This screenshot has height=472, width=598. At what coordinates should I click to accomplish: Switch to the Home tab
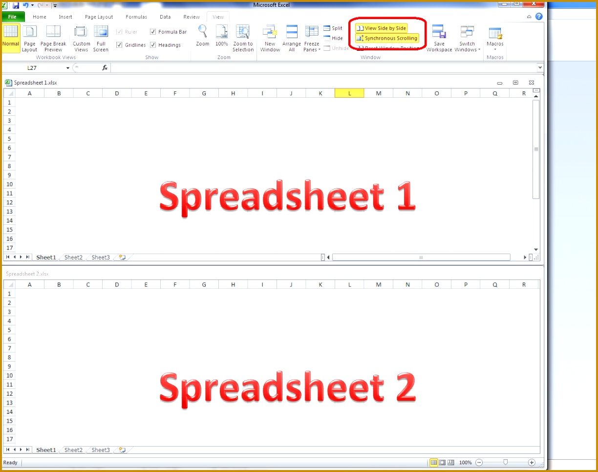(40, 17)
